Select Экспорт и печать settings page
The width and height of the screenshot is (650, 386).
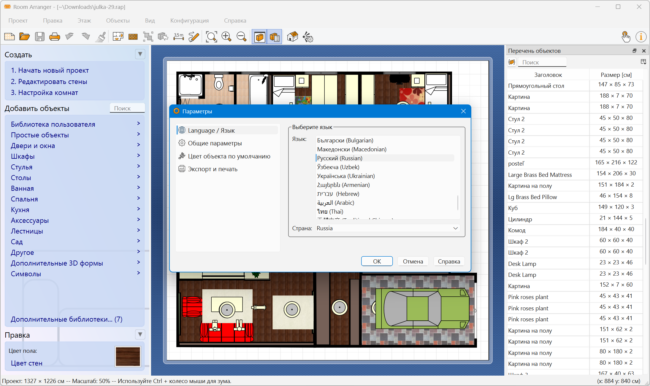coord(213,169)
